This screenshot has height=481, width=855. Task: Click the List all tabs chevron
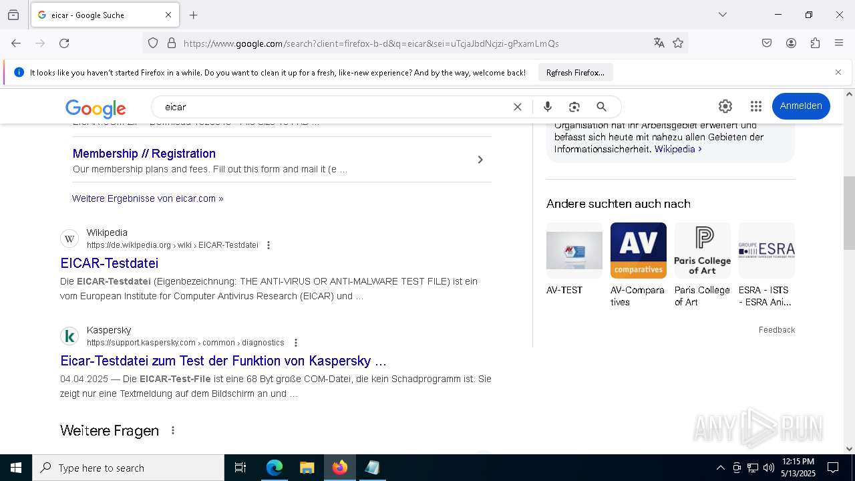click(722, 15)
